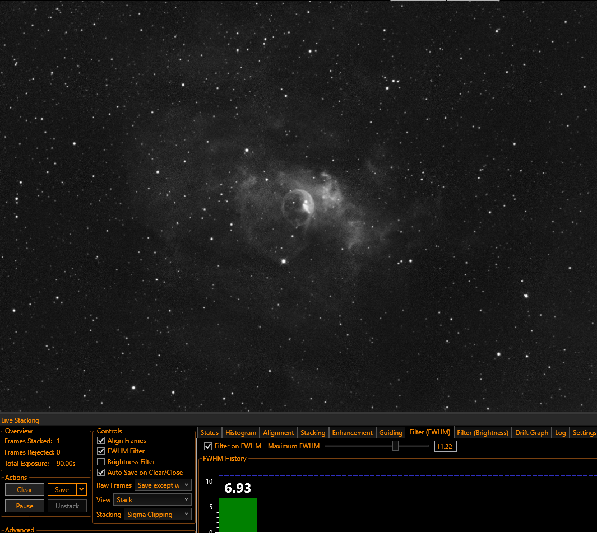Click the FWHM History group label

pyautogui.click(x=225, y=459)
